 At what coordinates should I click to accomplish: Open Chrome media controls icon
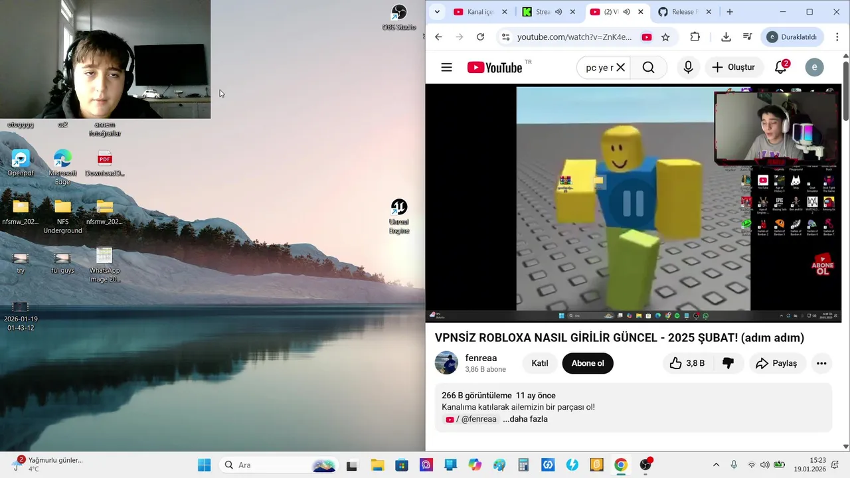click(x=747, y=37)
